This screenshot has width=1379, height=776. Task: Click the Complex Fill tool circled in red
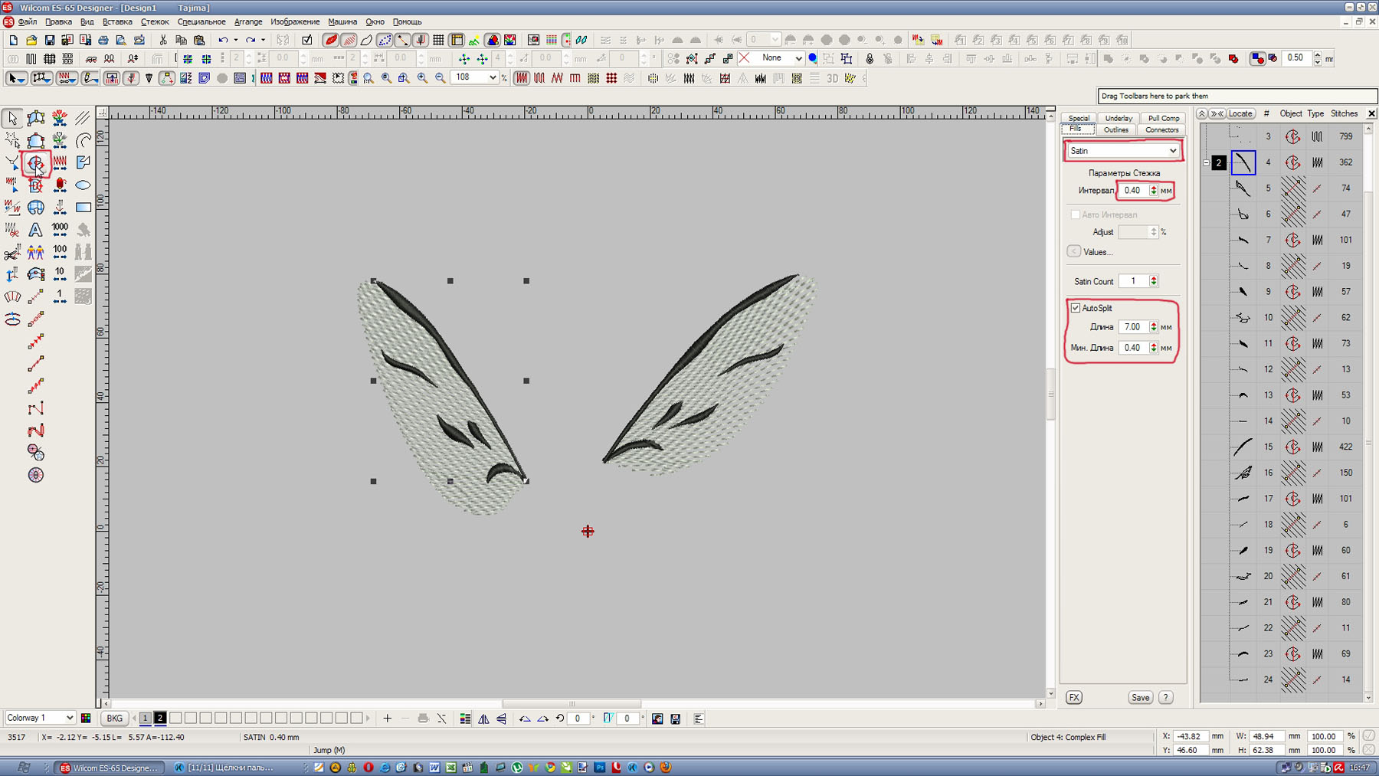tap(35, 163)
